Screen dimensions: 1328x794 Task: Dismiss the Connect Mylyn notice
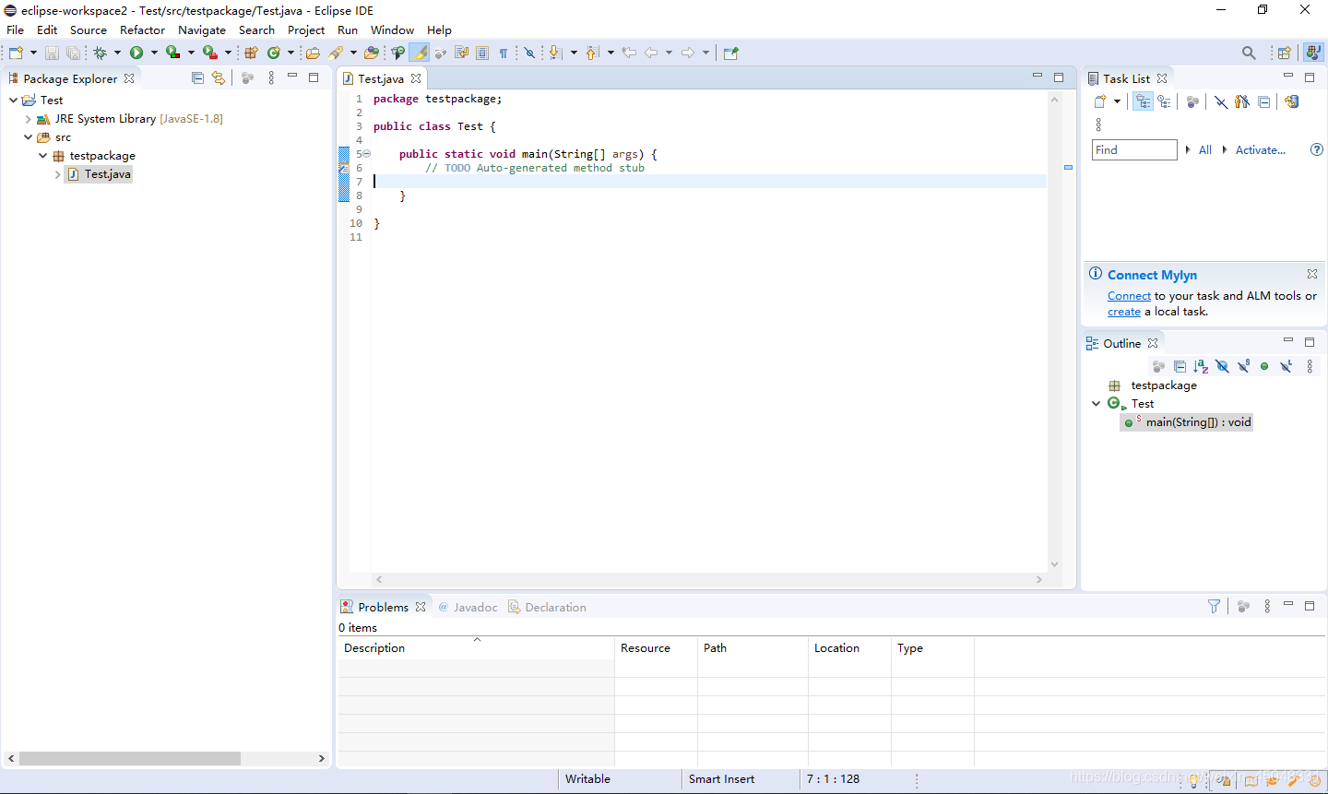[x=1311, y=274]
